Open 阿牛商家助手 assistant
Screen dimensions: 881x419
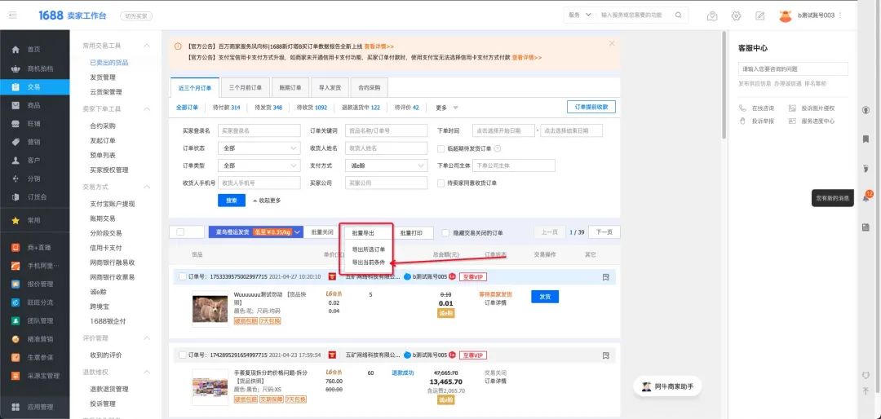(667, 386)
